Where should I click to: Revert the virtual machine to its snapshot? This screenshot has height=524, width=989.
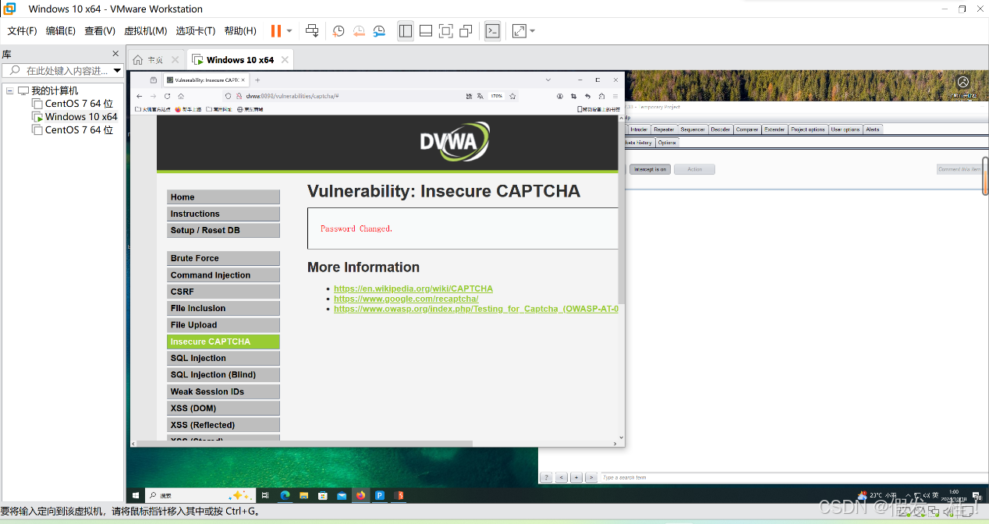tap(358, 30)
